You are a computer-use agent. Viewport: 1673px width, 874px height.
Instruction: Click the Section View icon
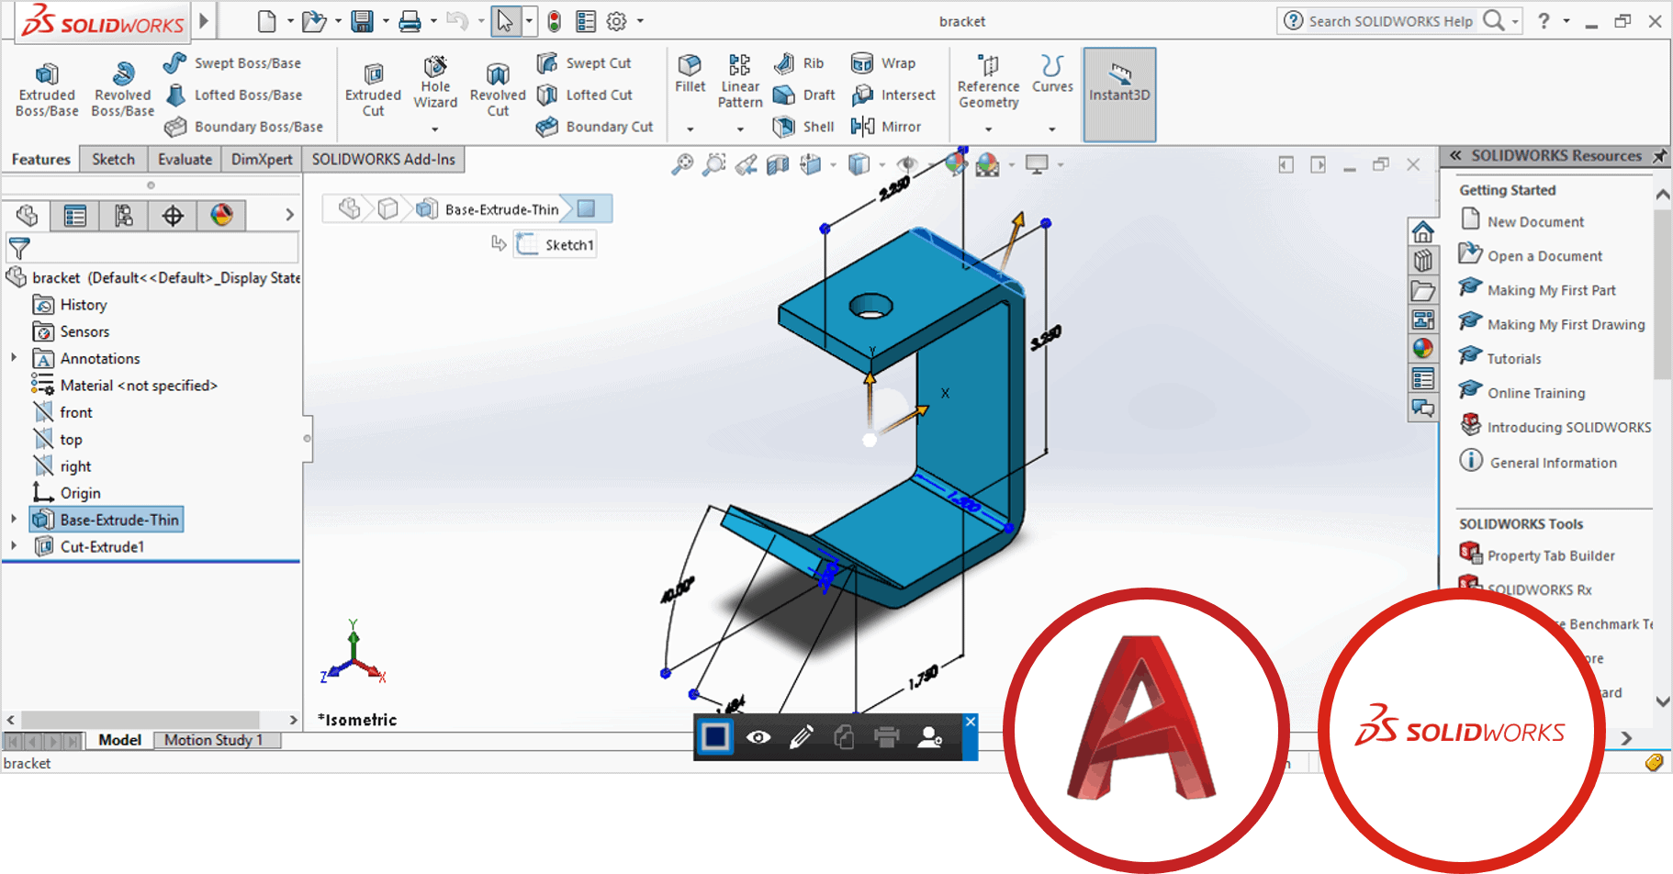[778, 164]
